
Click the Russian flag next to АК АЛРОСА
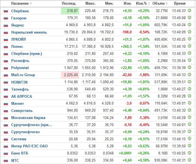pyautogui.click(x=6, y=97)
